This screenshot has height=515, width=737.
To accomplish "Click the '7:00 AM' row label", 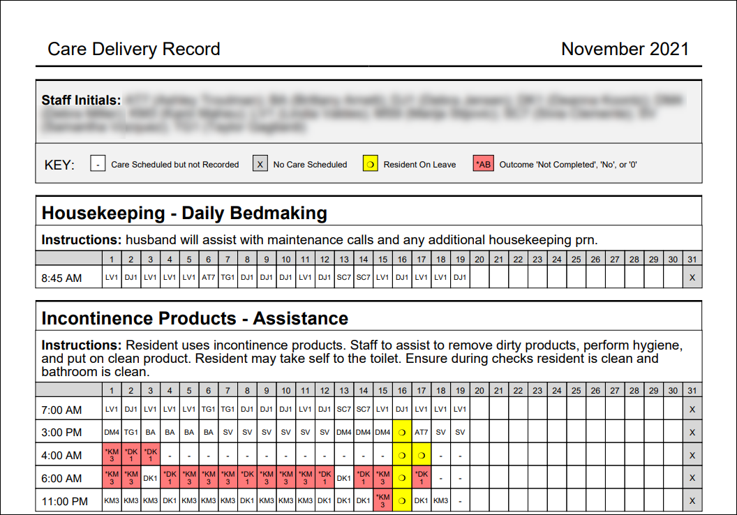I will pos(61,410).
